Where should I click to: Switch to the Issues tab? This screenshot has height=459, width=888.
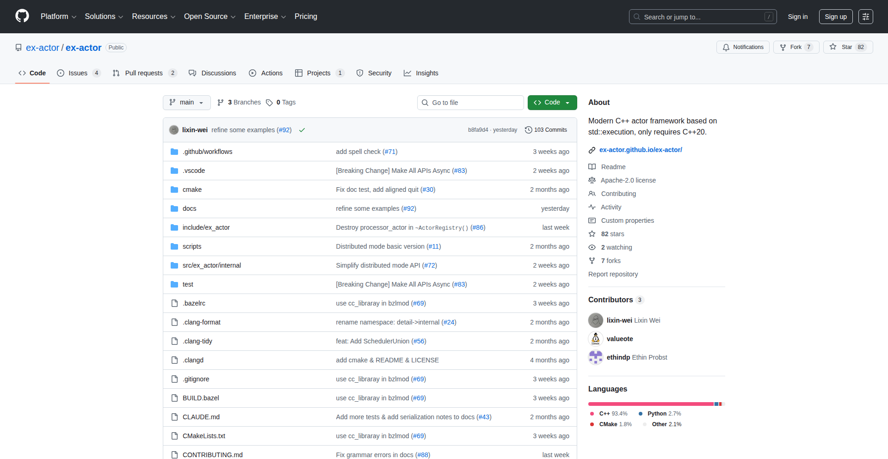tap(78, 73)
